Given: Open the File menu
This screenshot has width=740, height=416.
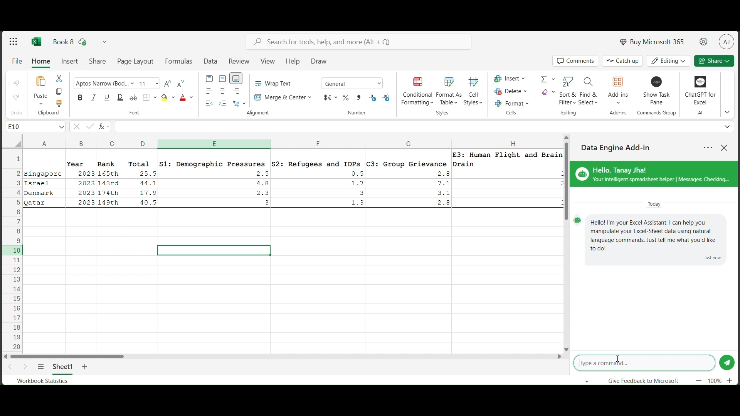Looking at the screenshot, I should 17,62.
